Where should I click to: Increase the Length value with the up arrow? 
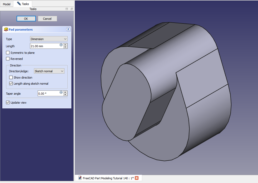click(65, 45)
